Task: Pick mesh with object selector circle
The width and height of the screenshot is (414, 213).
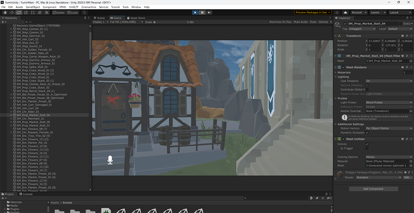Action: tap(411, 61)
